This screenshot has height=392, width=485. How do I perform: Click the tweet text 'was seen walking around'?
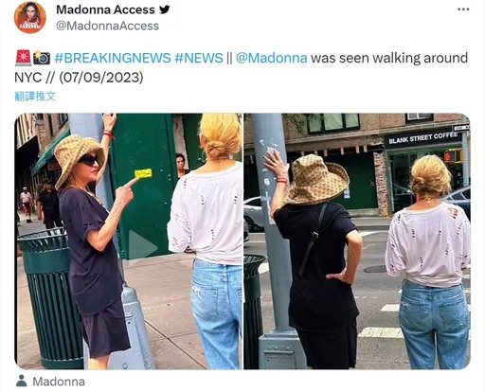(x=389, y=58)
